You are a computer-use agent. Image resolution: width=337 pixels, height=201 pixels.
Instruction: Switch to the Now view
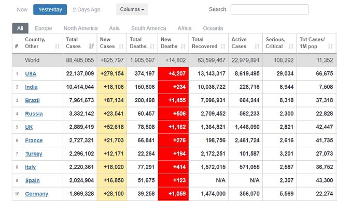point(22,10)
